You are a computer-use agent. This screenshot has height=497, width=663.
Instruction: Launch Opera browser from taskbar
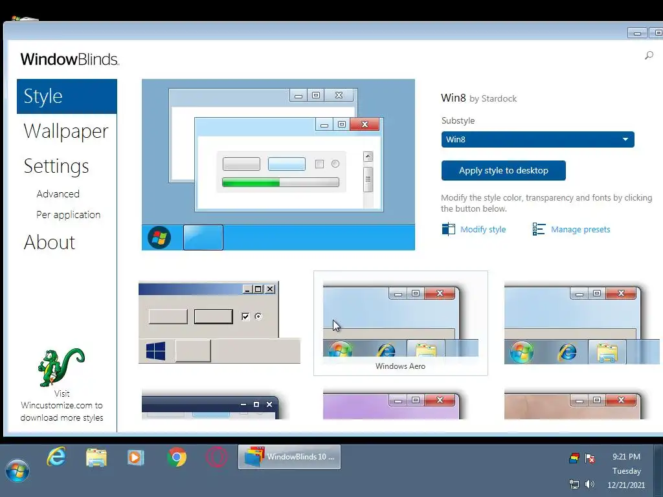216,458
